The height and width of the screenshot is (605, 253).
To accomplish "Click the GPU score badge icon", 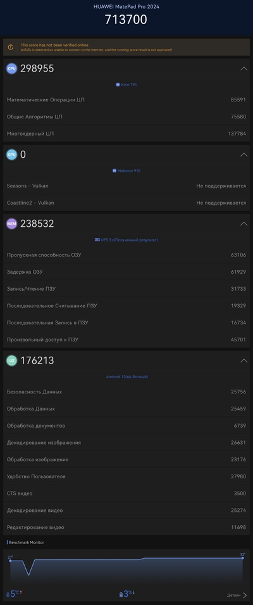I will (x=11, y=155).
